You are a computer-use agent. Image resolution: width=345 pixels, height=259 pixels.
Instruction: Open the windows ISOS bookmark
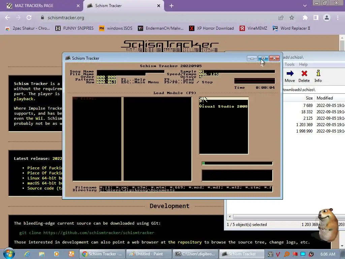[116, 28]
